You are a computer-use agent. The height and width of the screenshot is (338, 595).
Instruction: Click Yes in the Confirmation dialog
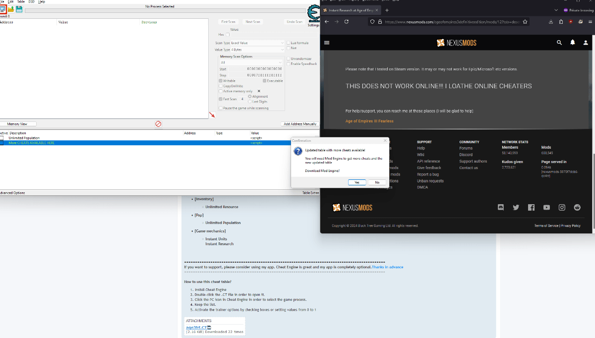(357, 182)
